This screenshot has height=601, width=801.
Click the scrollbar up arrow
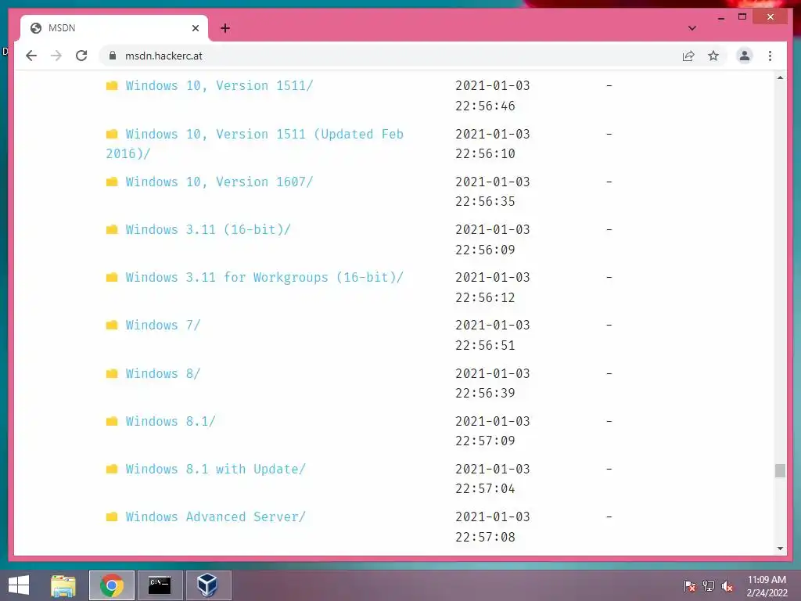pyautogui.click(x=780, y=77)
